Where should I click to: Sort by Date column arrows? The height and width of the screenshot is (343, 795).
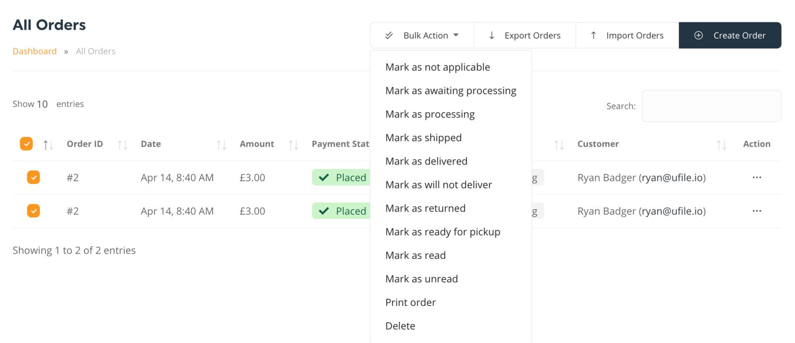point(221,145)
